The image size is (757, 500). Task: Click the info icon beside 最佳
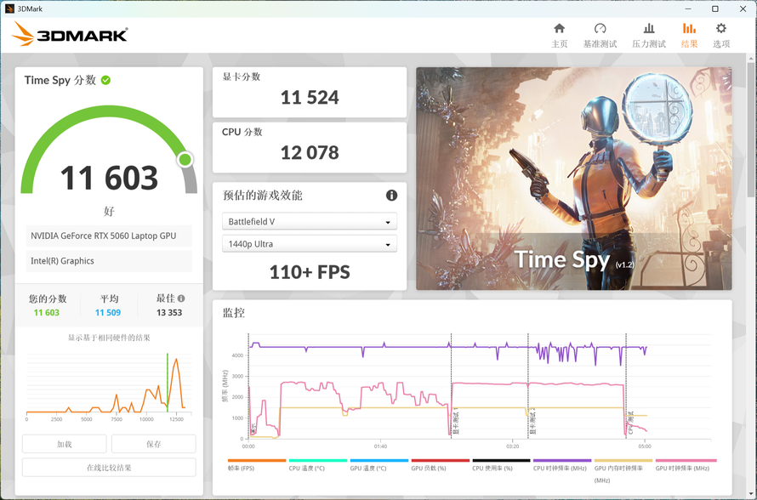pos(181,298)
